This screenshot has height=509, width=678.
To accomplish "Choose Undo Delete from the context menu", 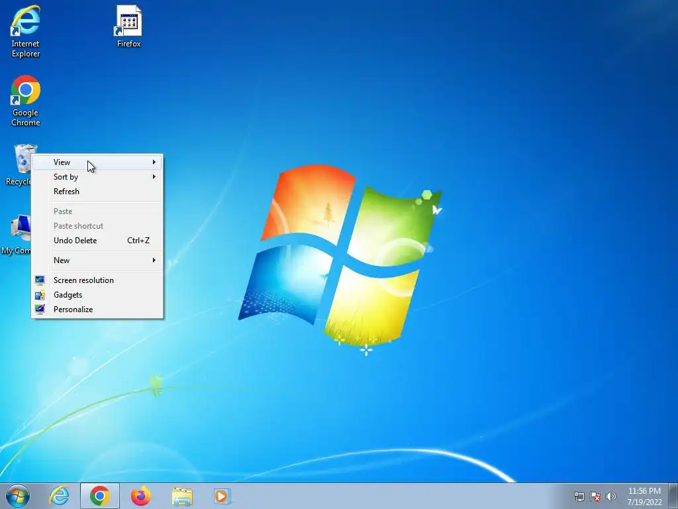I will point(97,241).
